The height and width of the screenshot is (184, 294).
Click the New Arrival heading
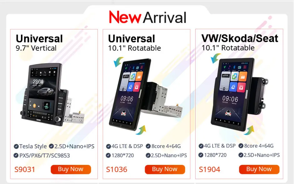click(147, 17)
